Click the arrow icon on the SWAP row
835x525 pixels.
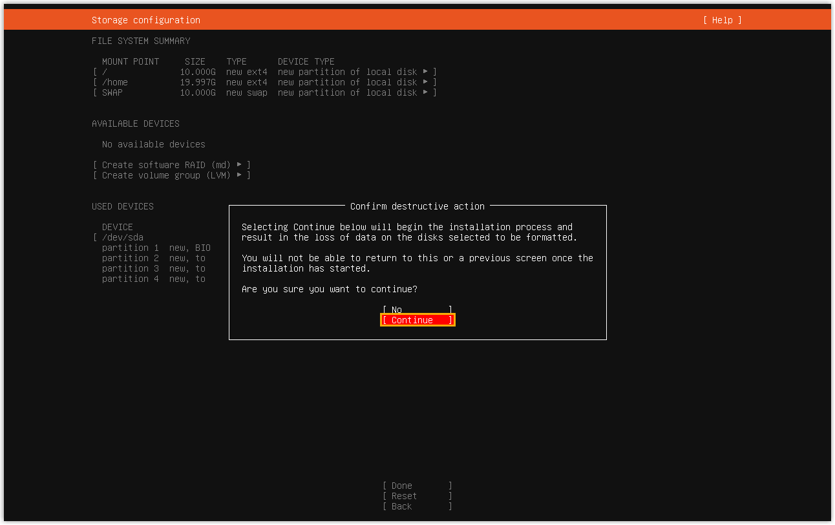425,92
